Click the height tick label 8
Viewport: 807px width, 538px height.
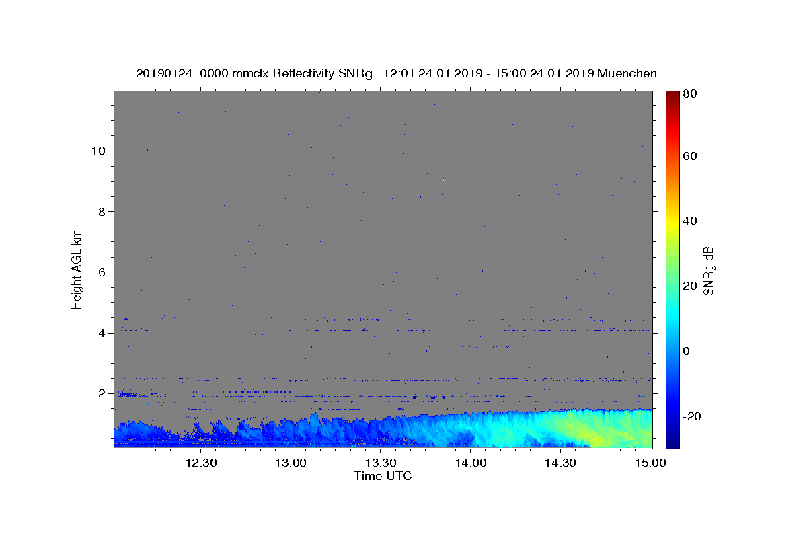[x=102, y=211]
